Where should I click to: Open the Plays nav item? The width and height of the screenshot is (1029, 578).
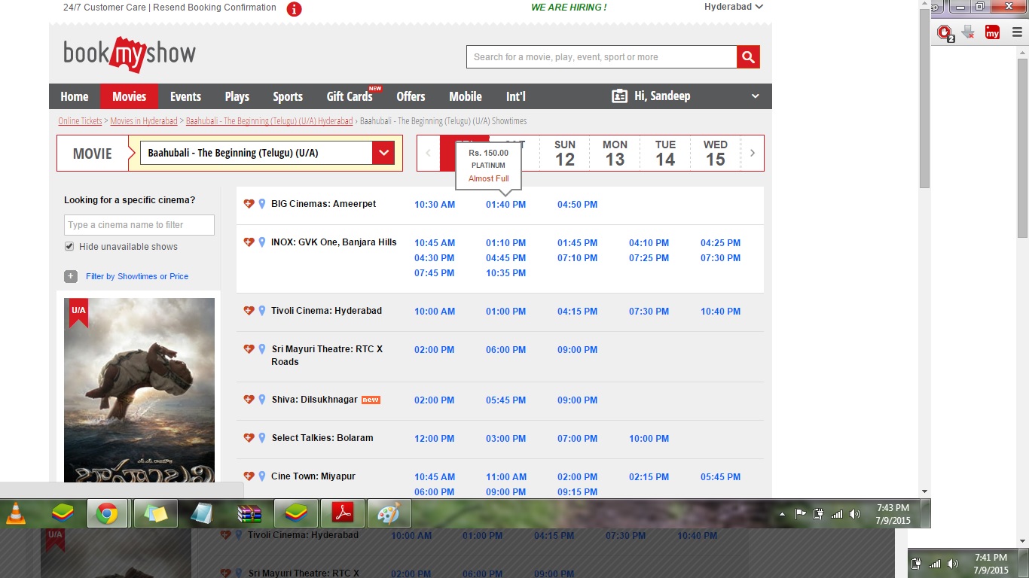tap(237, 96)
